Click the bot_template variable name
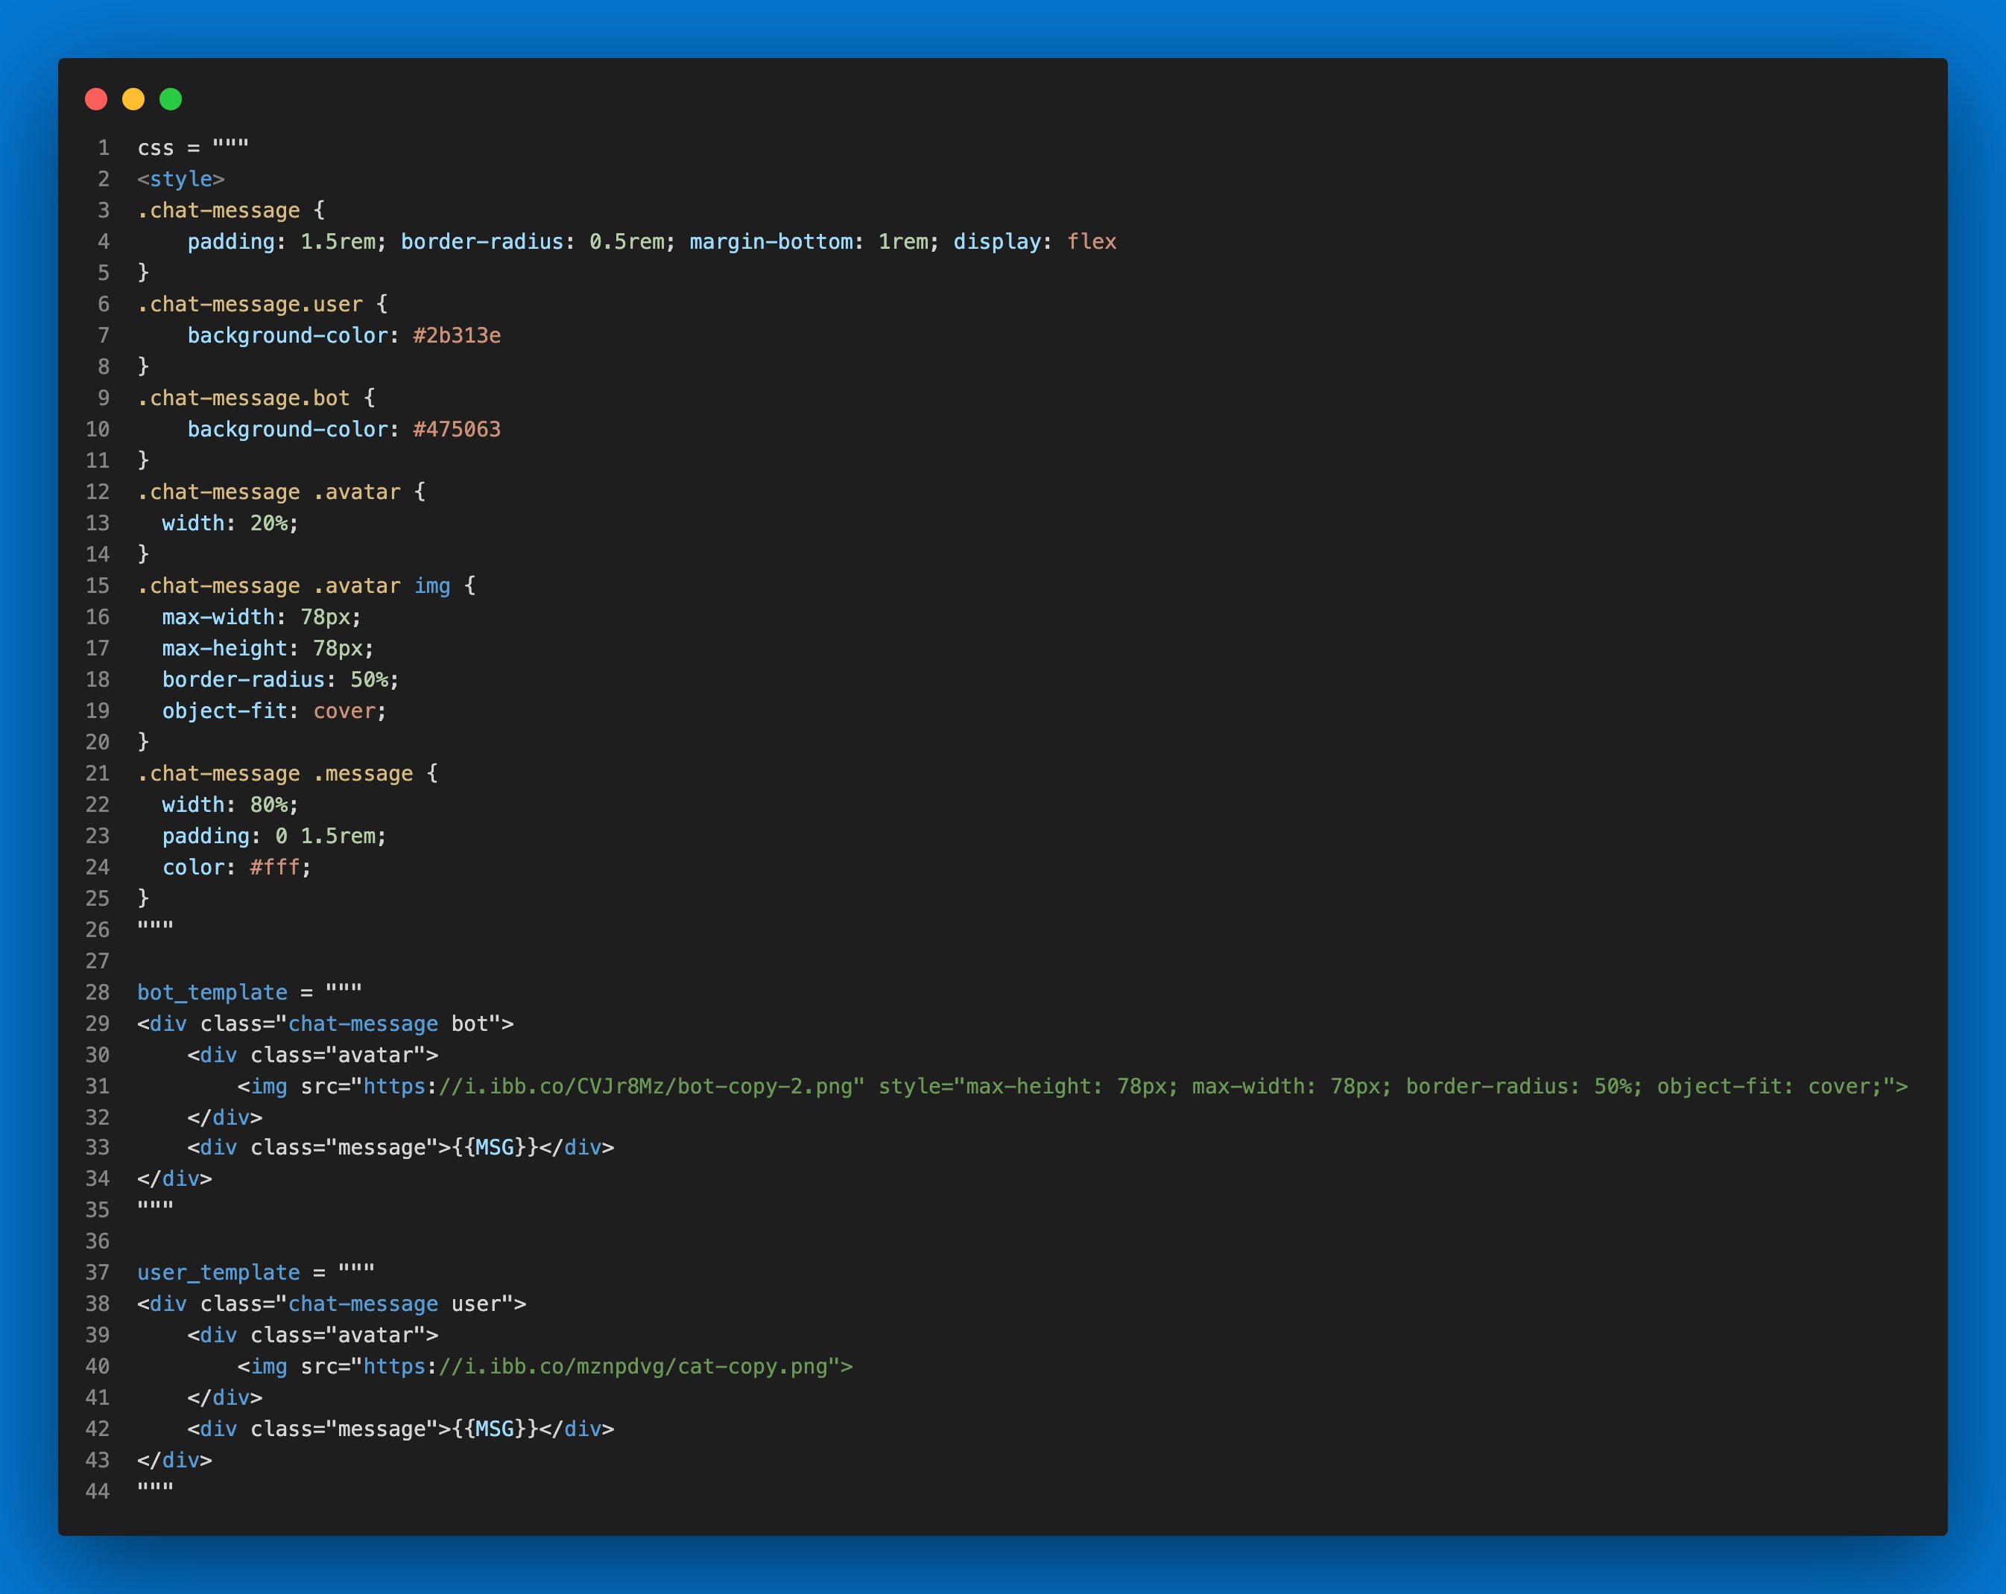 pyautogui.click(x=212, y=992)
